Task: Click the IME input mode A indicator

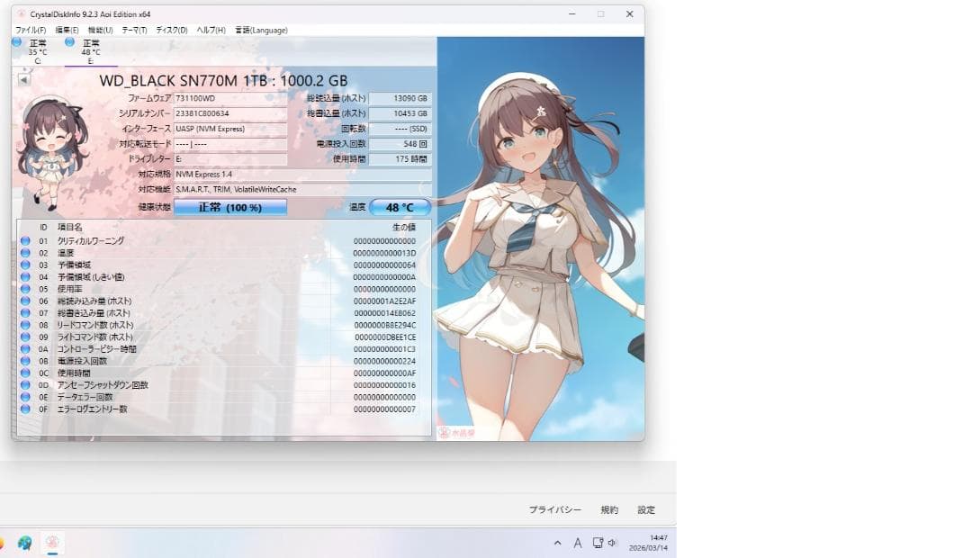Action: [578, 543]
